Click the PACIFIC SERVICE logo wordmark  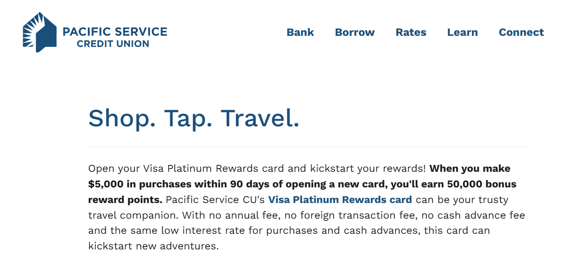pyautogui.click(x=115, y=32)
